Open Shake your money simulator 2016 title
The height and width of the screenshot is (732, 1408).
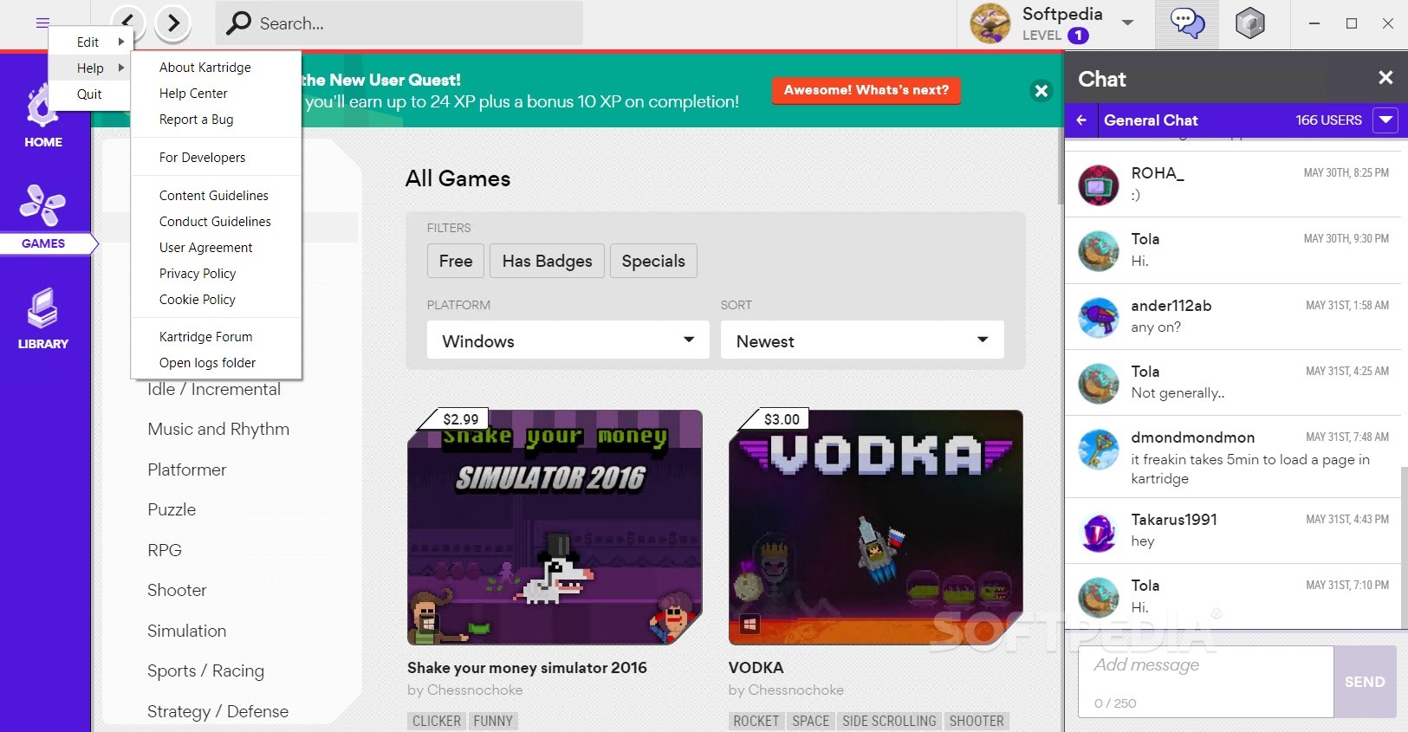pos(527,668)
